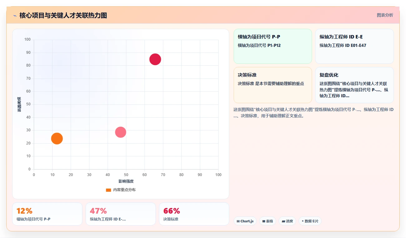Image resolution: width=406 pixels, height=238 pixels.
Task: Open the 横轴为项目代号 P-P card
Action: pos(273,46)
